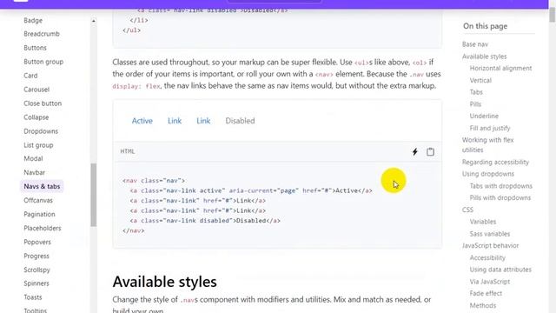556x313 pixels.
Task: Open the Badge docs page
Action: (x=33, y=20)
